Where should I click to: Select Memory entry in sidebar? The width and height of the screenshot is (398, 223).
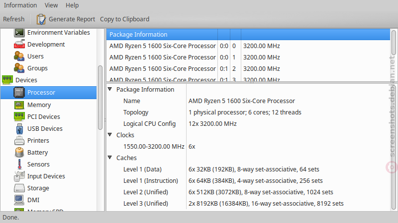(39, 105)
